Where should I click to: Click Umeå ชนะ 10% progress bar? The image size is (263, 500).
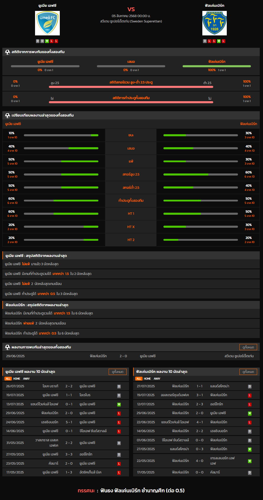pos(61,135)
